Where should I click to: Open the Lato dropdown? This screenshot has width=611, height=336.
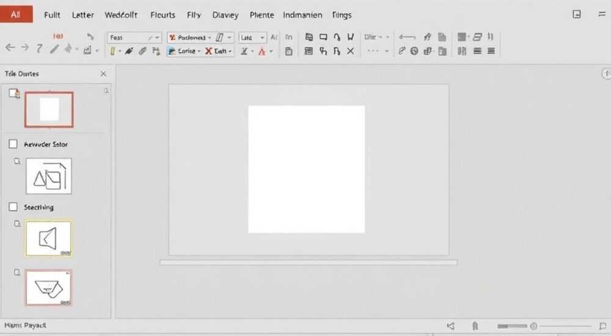[x=252, y=37]
